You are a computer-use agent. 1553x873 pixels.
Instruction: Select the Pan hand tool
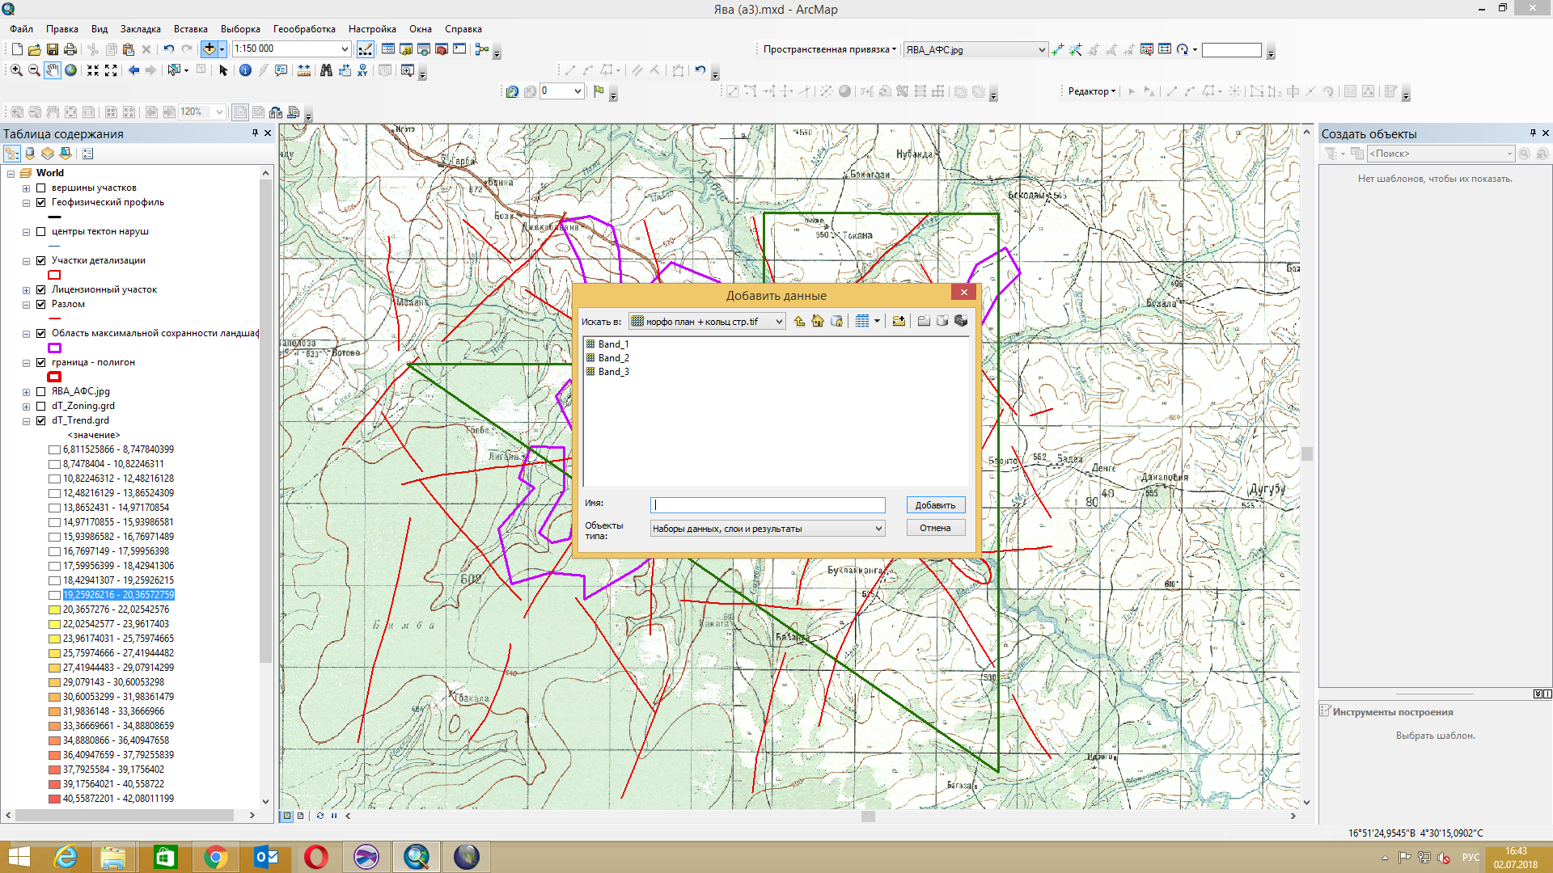pos(53,70)
